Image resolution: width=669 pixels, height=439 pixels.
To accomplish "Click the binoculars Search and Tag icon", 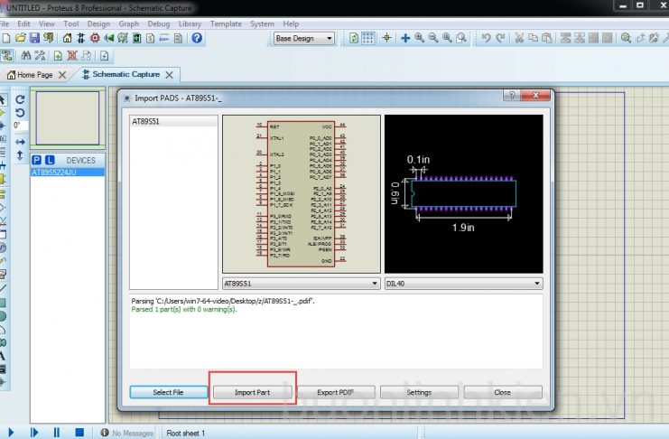I will pyautogui.click(x=26, y=55).
